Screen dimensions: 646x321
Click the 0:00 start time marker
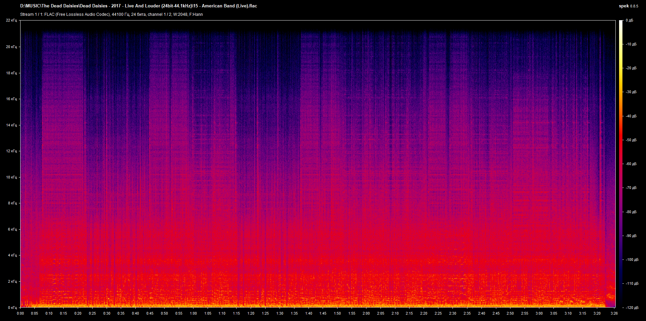pos(20,313)
